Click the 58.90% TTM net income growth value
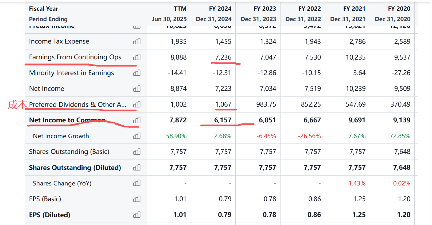 (176, 136)
